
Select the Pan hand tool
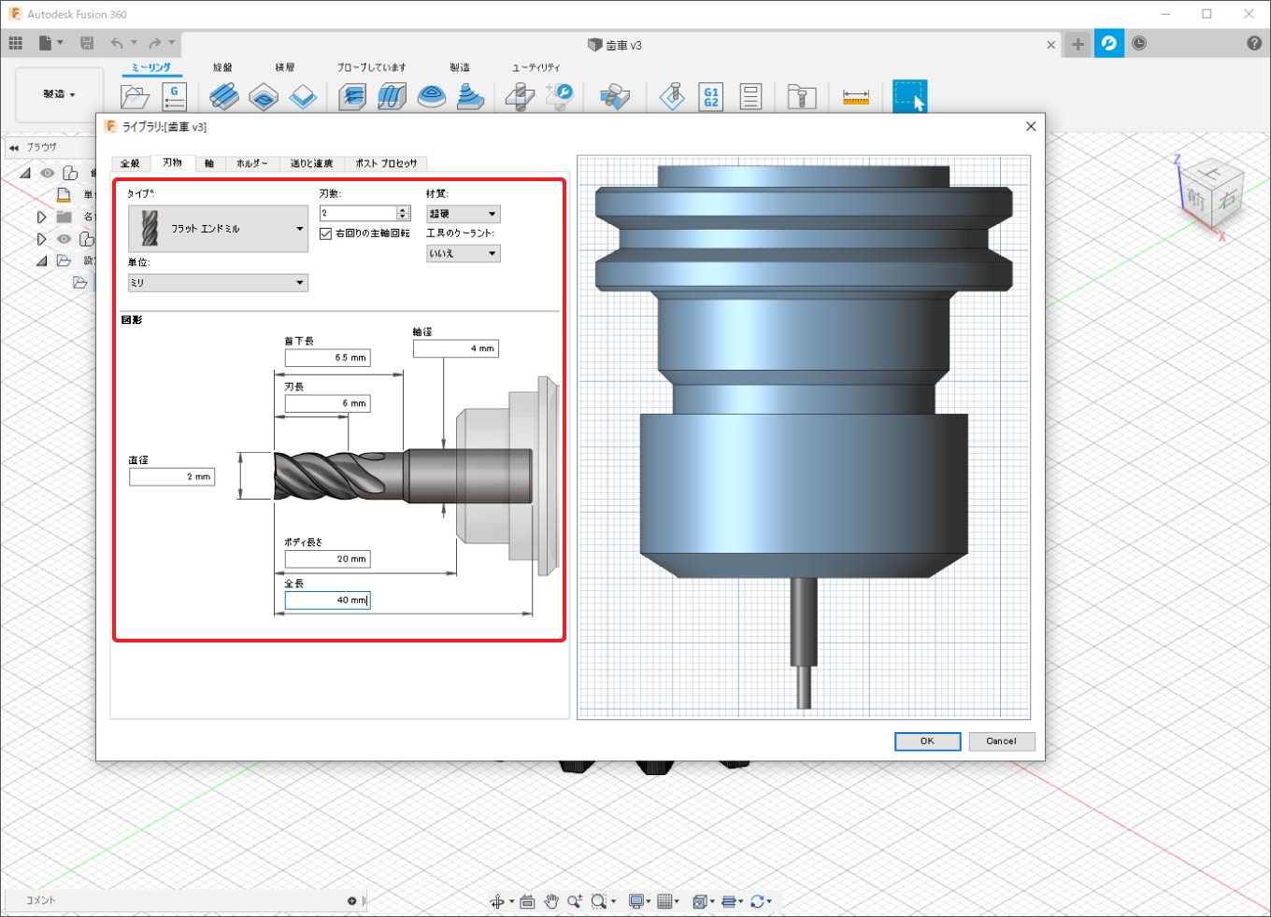[x=551, y=901]
